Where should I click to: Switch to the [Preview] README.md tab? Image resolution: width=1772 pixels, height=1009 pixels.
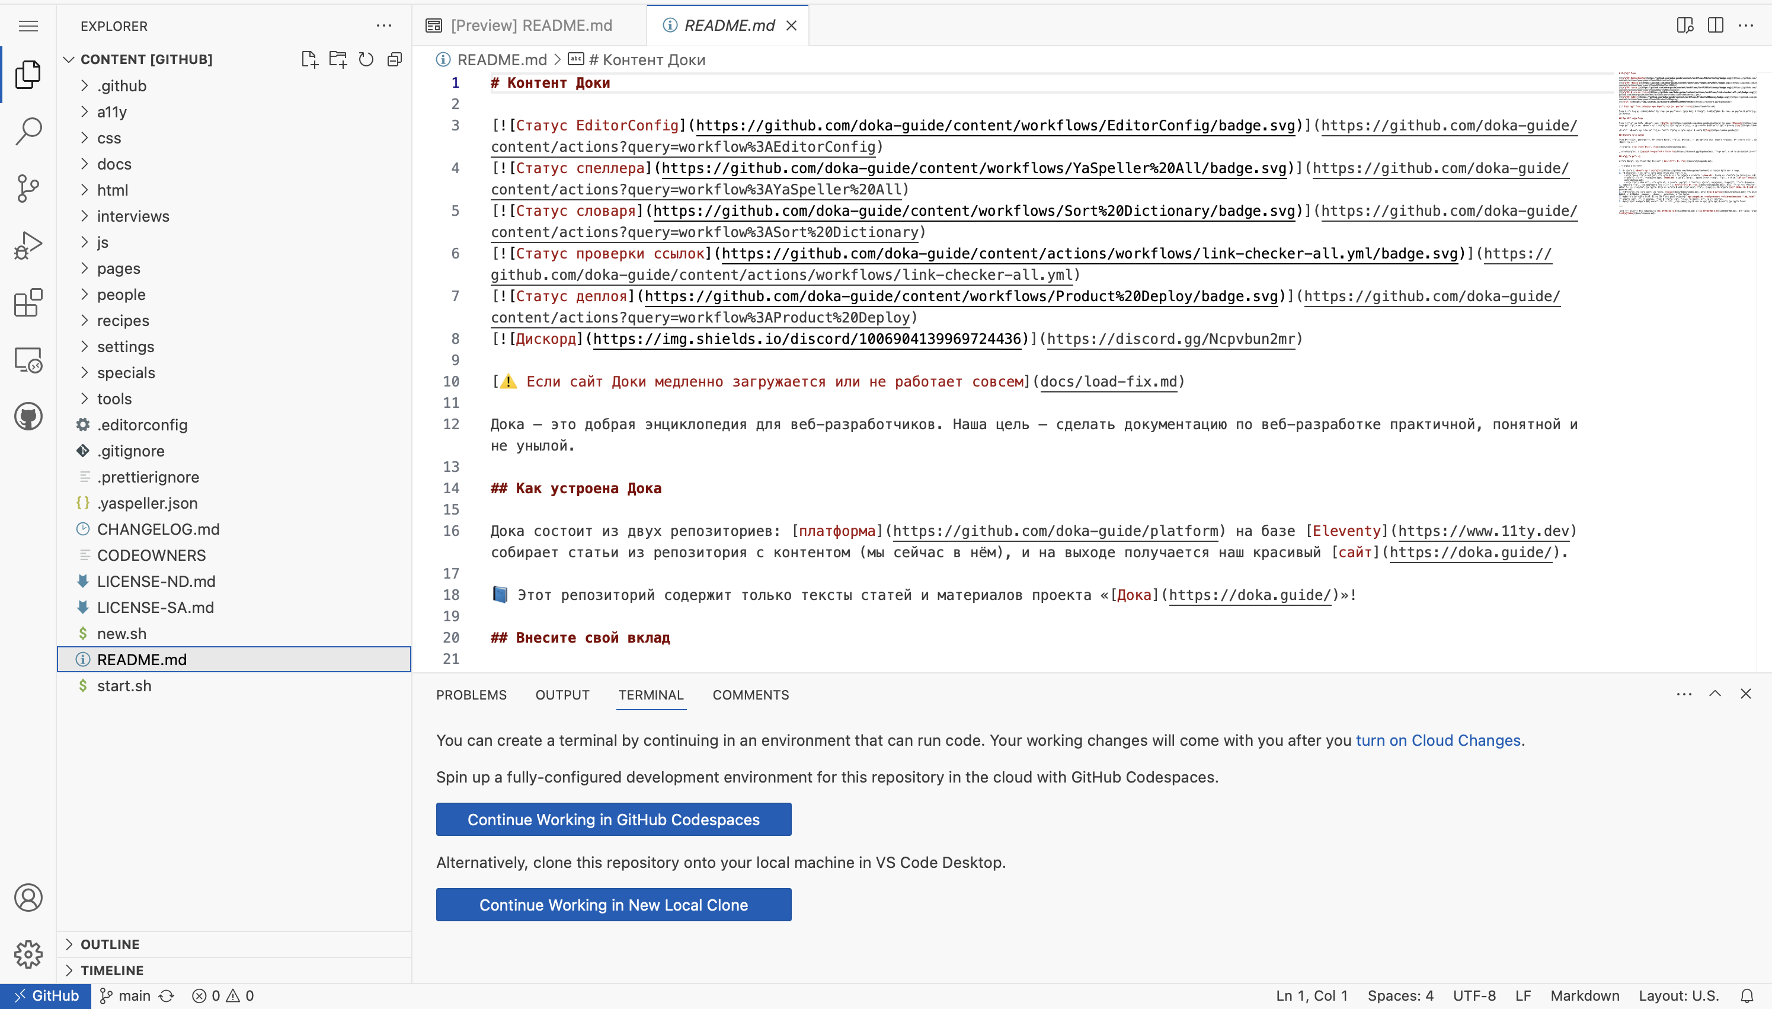pos(529,25)
